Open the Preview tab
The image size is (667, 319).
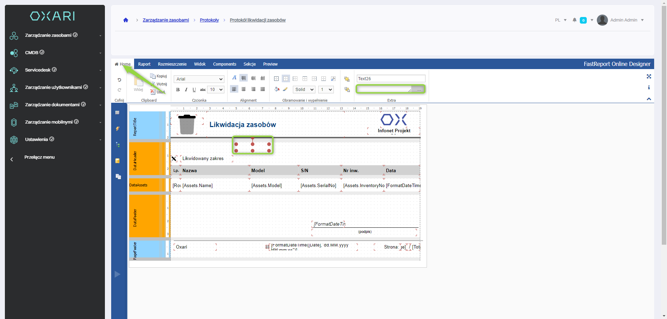coord(270,64)
